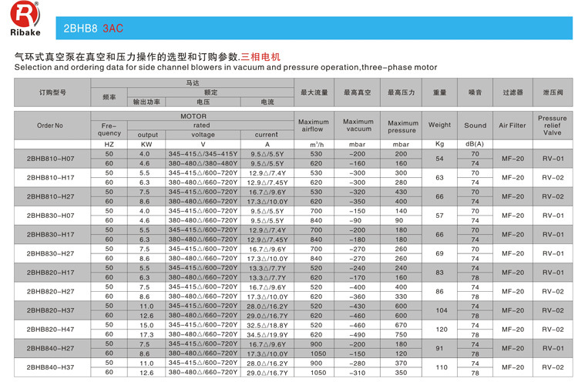Select the Order No column header

[x=50, y=125]
